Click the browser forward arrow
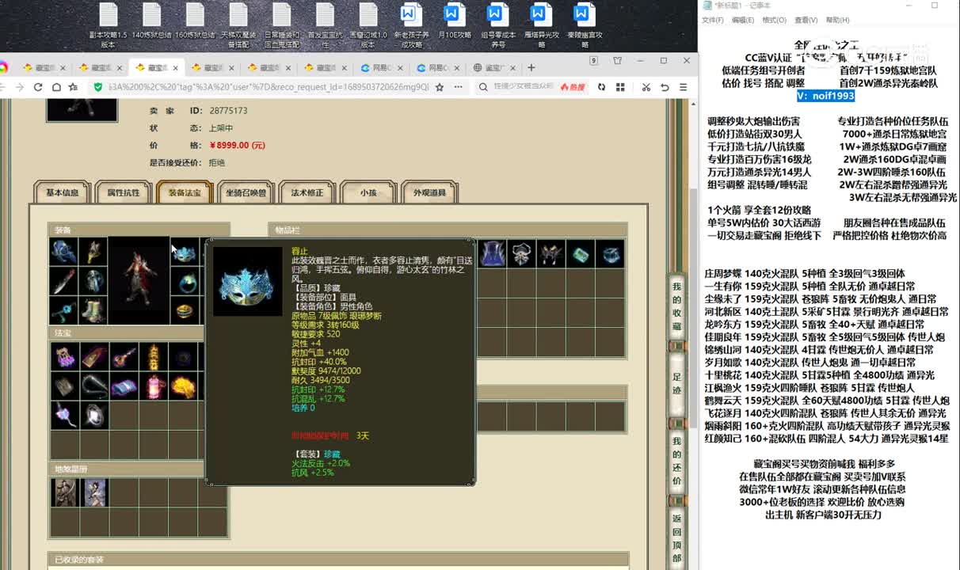This screenshot has width=960, height=570. click(x=21, y=87)
